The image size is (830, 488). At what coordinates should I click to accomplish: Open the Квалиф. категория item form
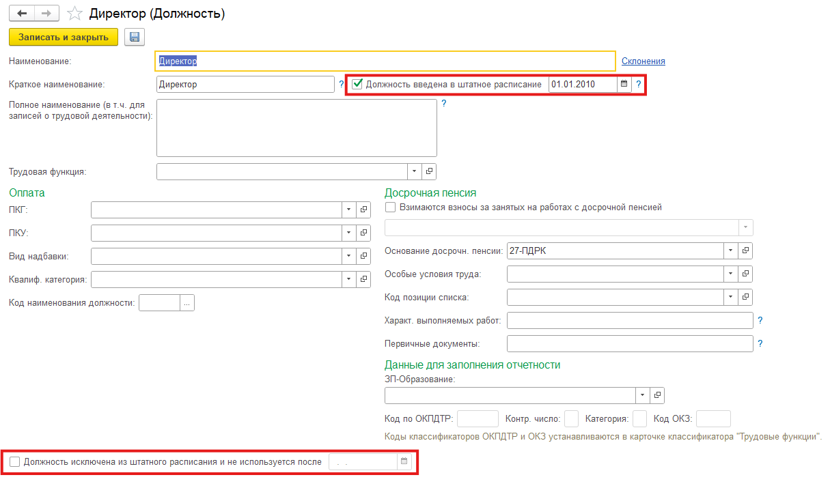363,280
